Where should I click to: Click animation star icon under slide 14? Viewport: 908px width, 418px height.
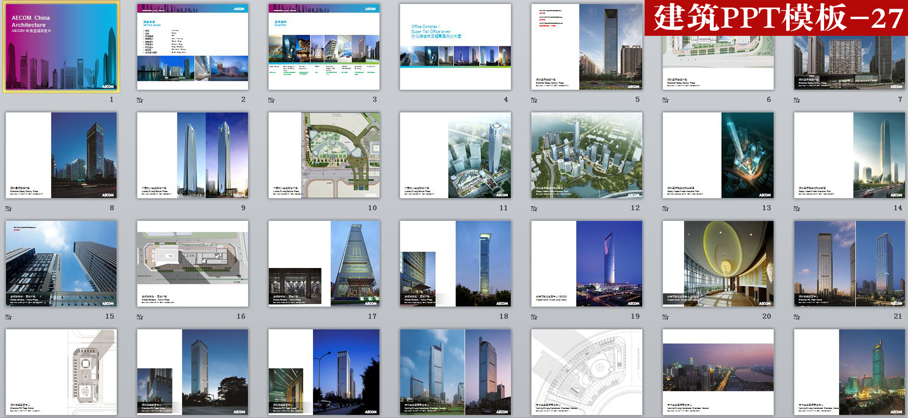click(x=797, y=208)
